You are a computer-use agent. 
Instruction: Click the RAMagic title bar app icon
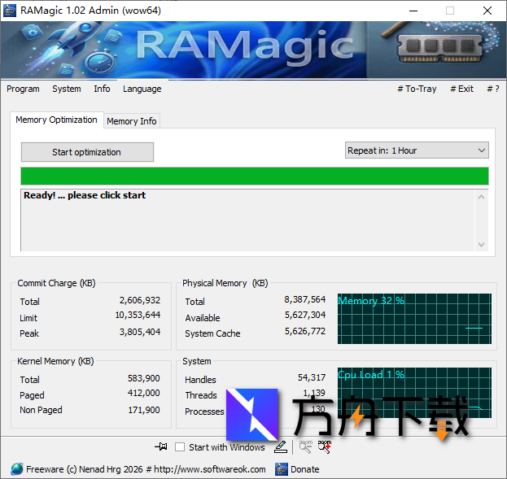tap(10, 11)
